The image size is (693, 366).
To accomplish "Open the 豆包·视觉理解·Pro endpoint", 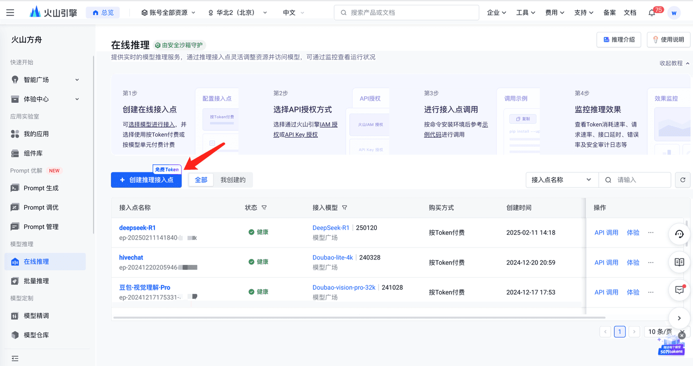I will pos(145,287).
